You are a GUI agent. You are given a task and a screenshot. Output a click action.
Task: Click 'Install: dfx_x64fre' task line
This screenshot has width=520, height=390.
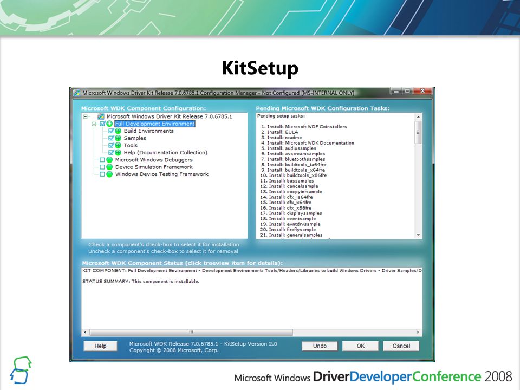click(286, 202)
